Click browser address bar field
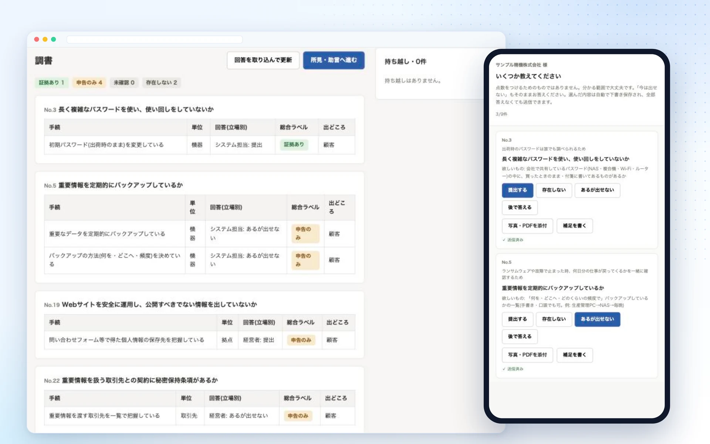The width and height of the screenshot is (710, 444). tap(155, 39)
